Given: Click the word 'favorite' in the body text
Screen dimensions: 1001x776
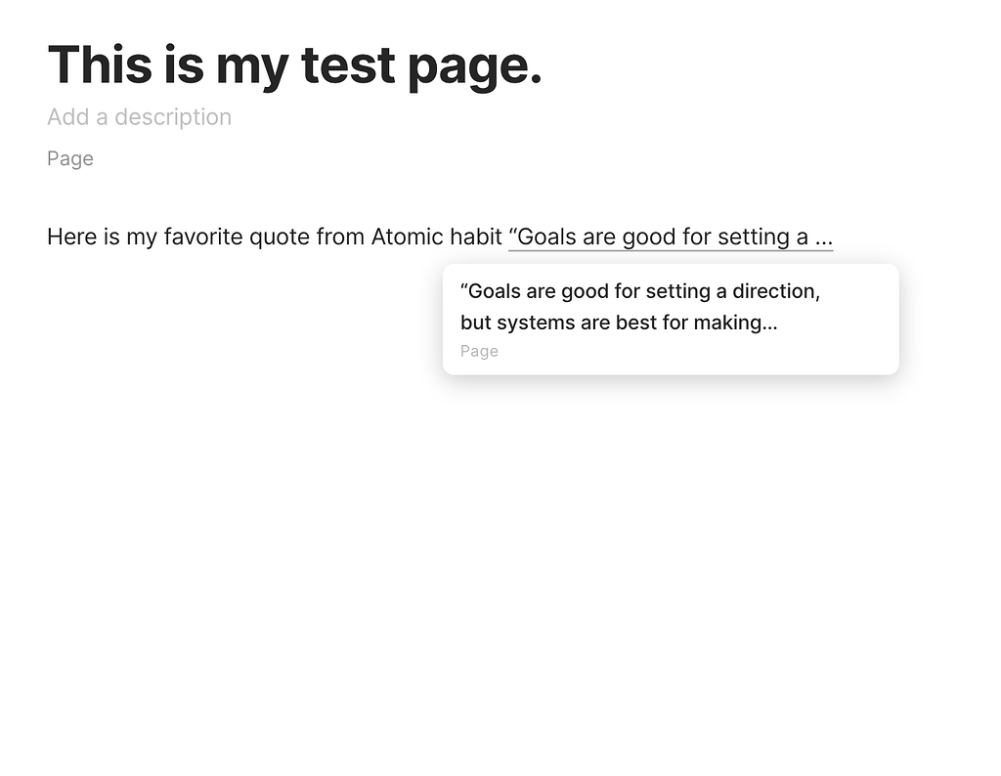Looking at the screenshot, I should [x=203, y=237].
